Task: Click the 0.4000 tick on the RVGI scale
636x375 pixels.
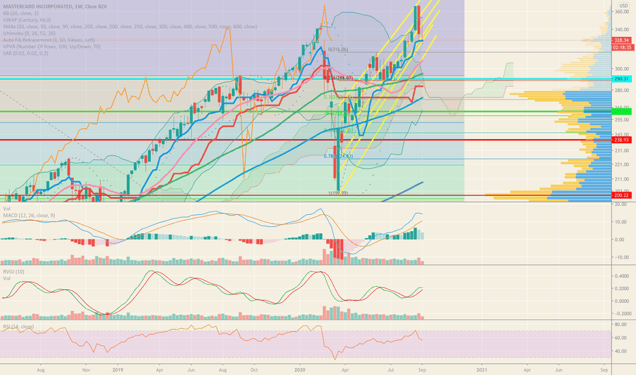Action: (x=622, y=276)
